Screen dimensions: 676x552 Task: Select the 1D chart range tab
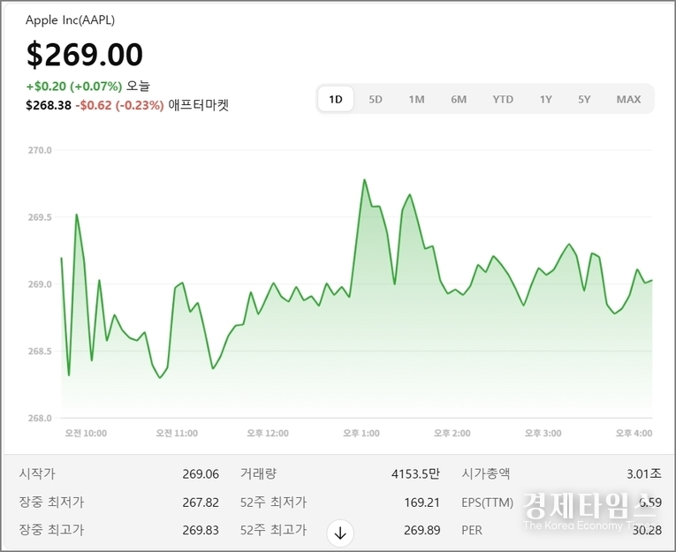pos(336,99)
